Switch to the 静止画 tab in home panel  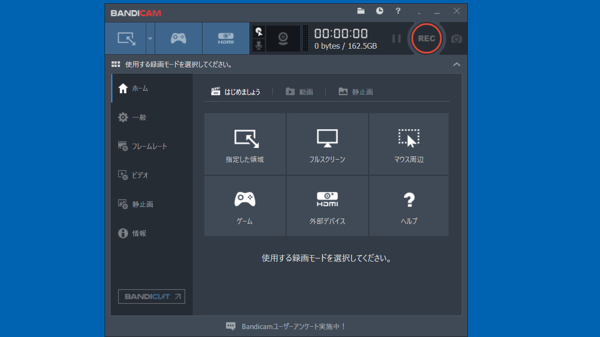pos(356,92)
